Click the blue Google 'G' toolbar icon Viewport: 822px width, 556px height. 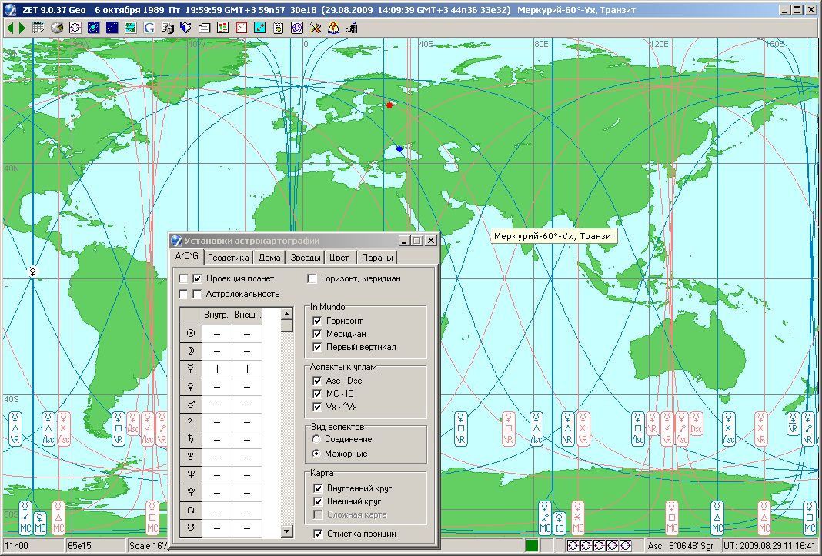[149, 28]
